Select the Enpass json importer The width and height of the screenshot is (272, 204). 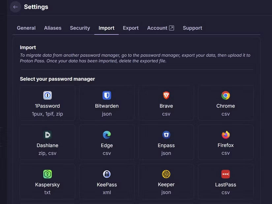166,142
